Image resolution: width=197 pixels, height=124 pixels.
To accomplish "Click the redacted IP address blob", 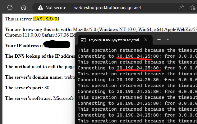I will click(x=57, y=44).
